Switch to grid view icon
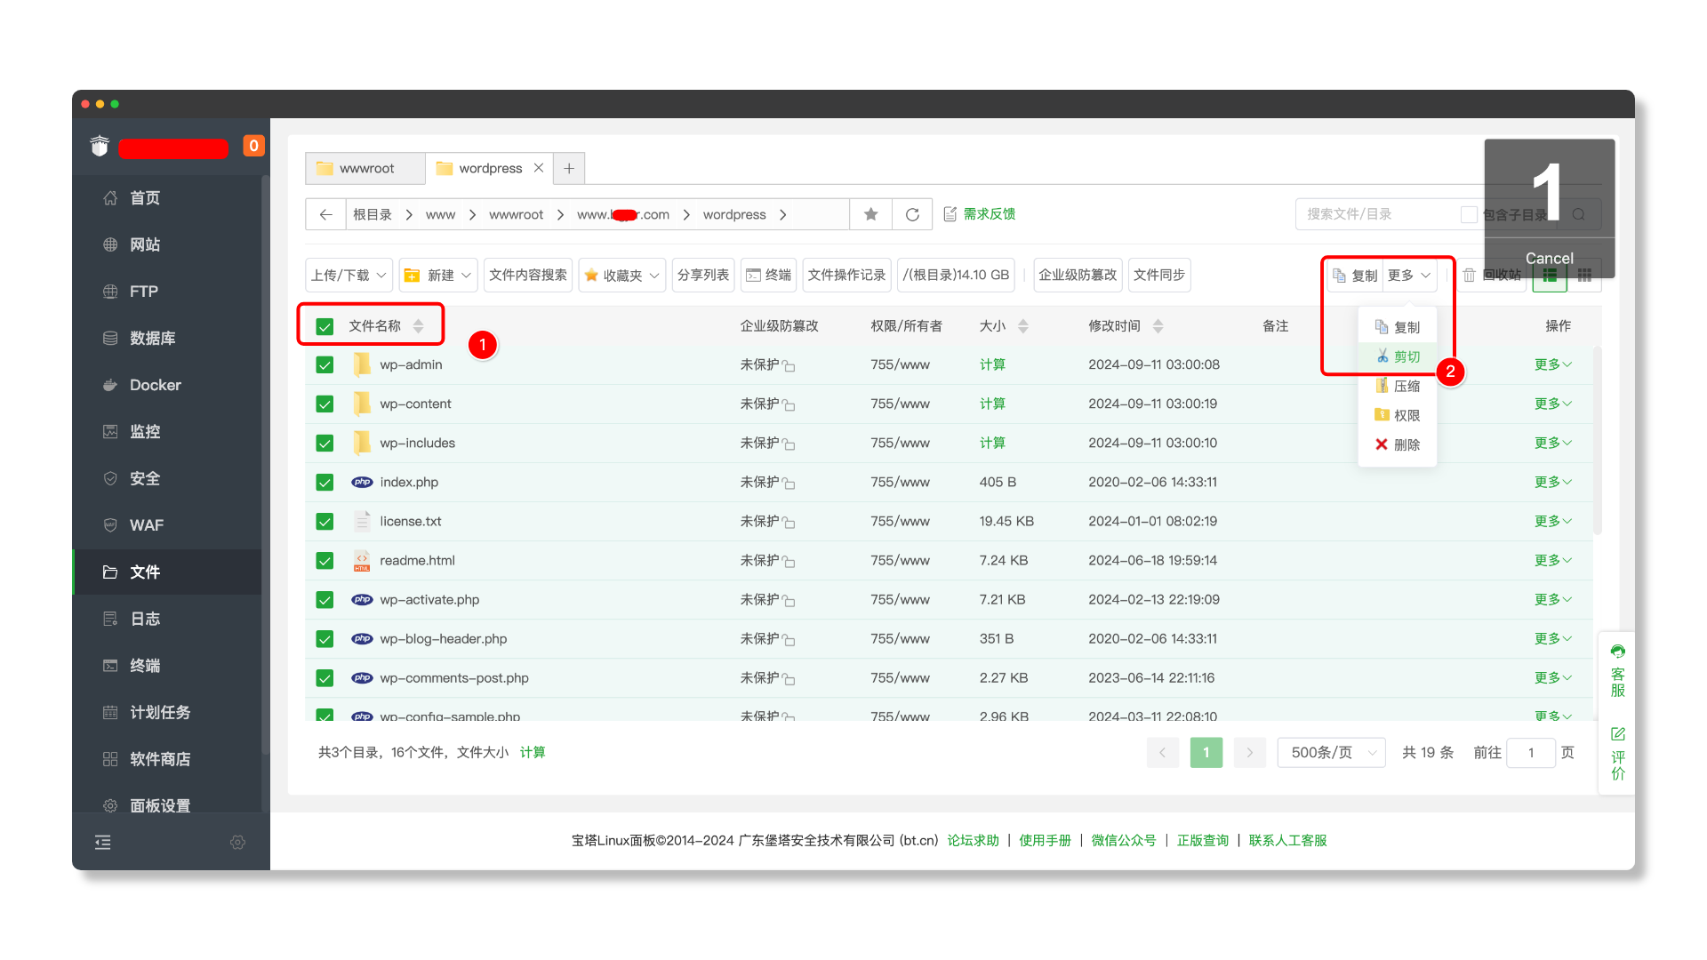Image resolution: width=1707 pixels, height=960 pixels. tap(1584, 276)
